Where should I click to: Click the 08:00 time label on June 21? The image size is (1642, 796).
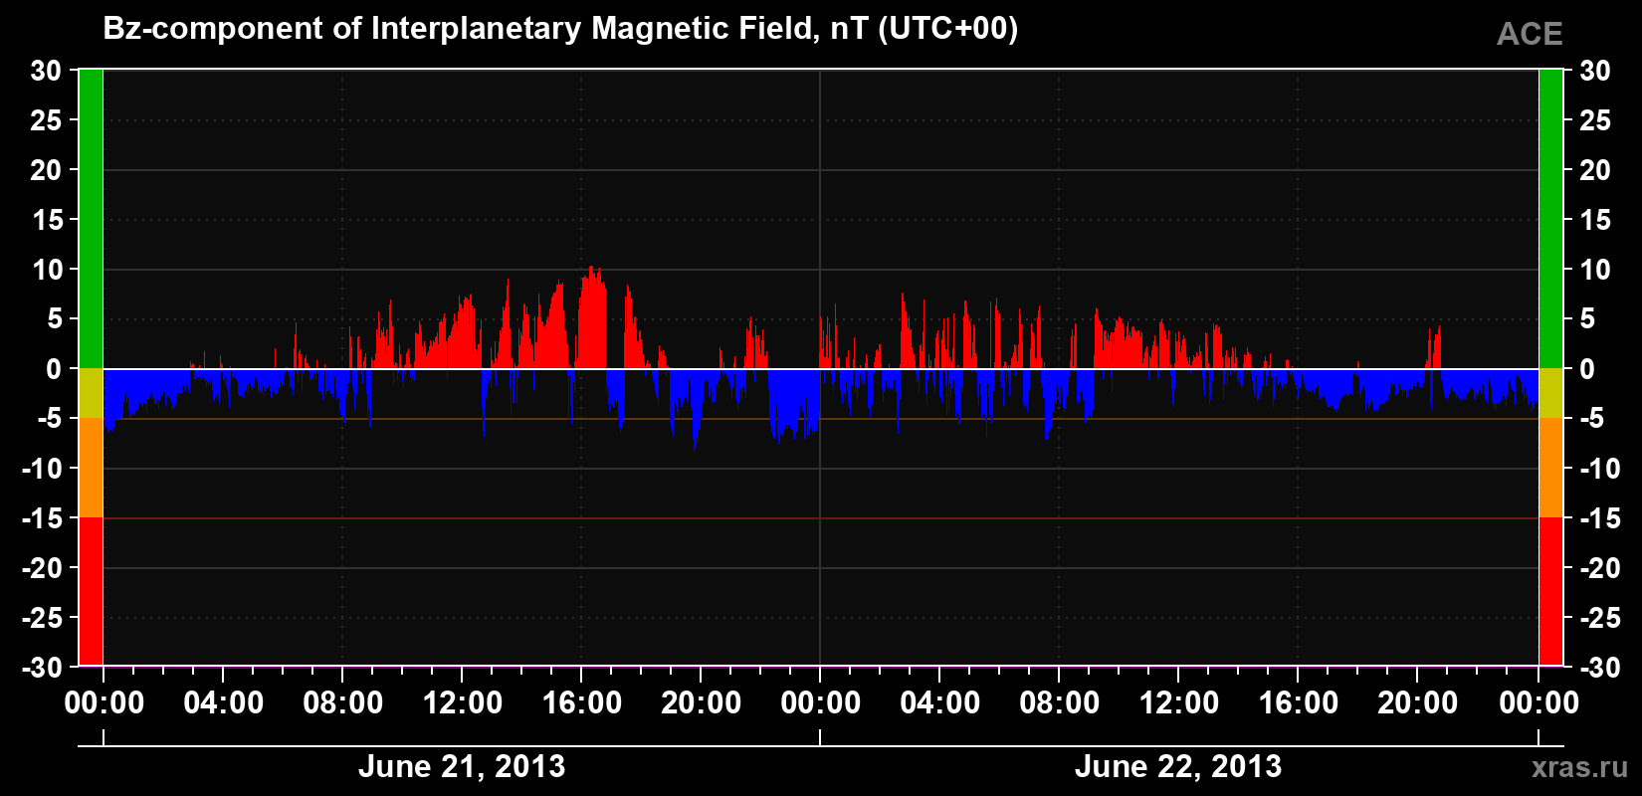(x=342, y=703)
